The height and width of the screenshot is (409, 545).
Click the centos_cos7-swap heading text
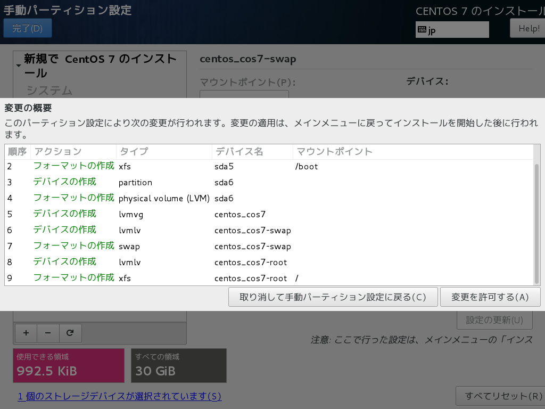248,59
